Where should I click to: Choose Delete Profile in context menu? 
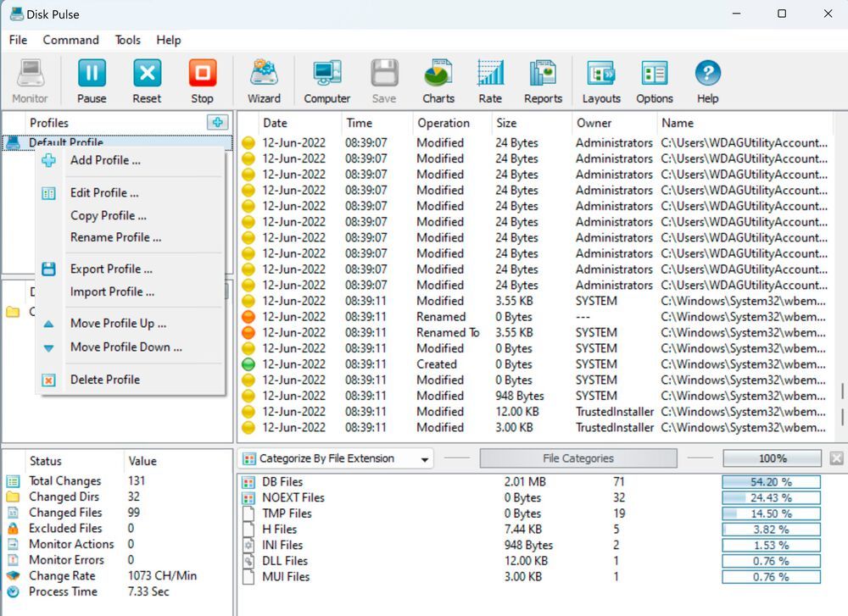tap(105, 380)
